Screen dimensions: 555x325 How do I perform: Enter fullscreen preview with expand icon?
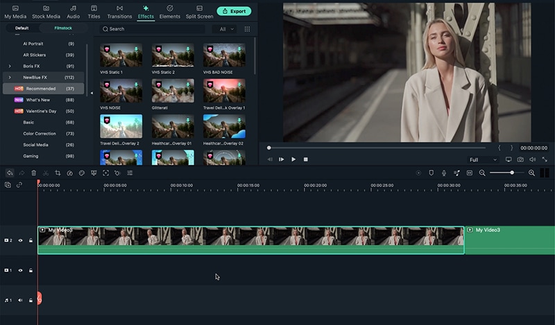(x=545, y=159)
